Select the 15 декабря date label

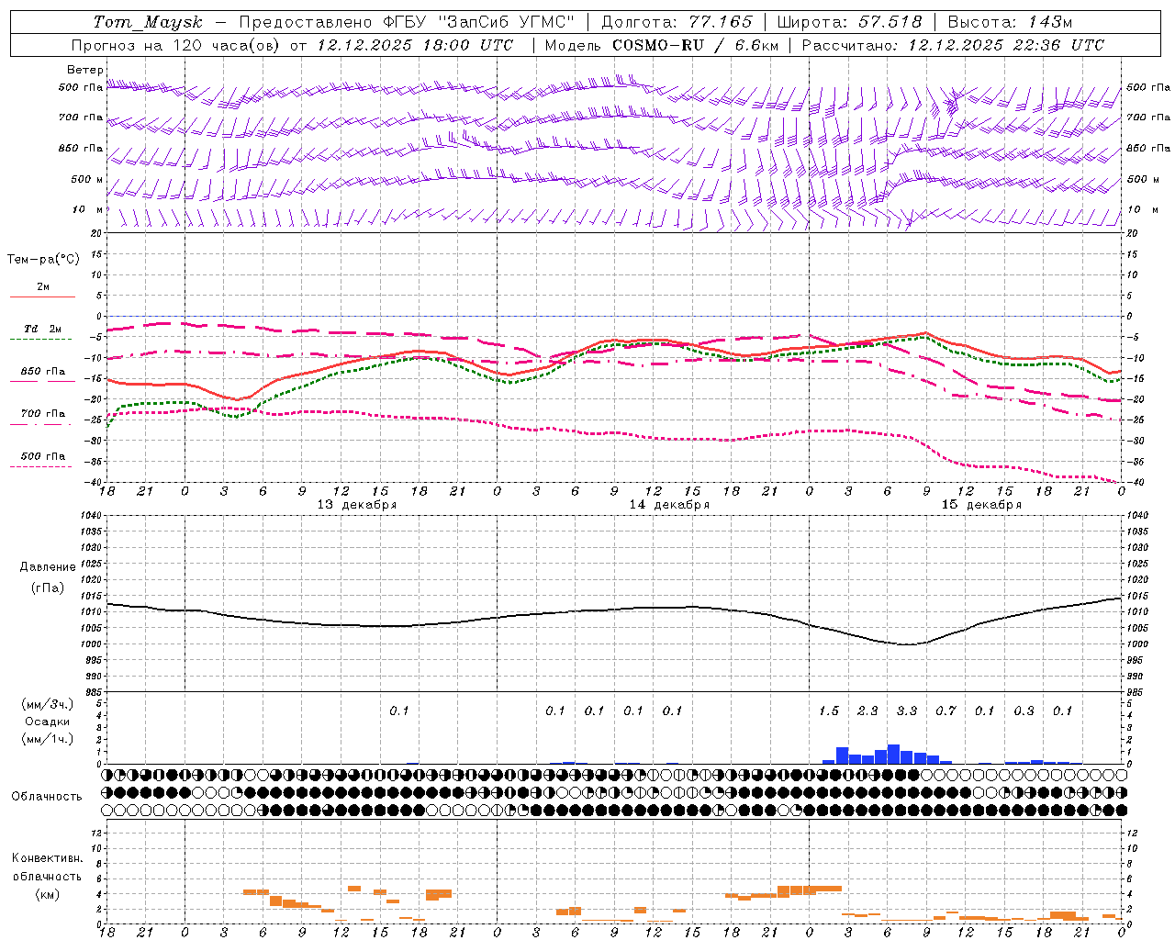[x=981, y=505]
